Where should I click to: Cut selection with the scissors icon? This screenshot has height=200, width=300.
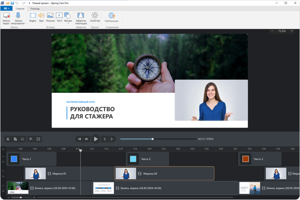click(8, 139)
